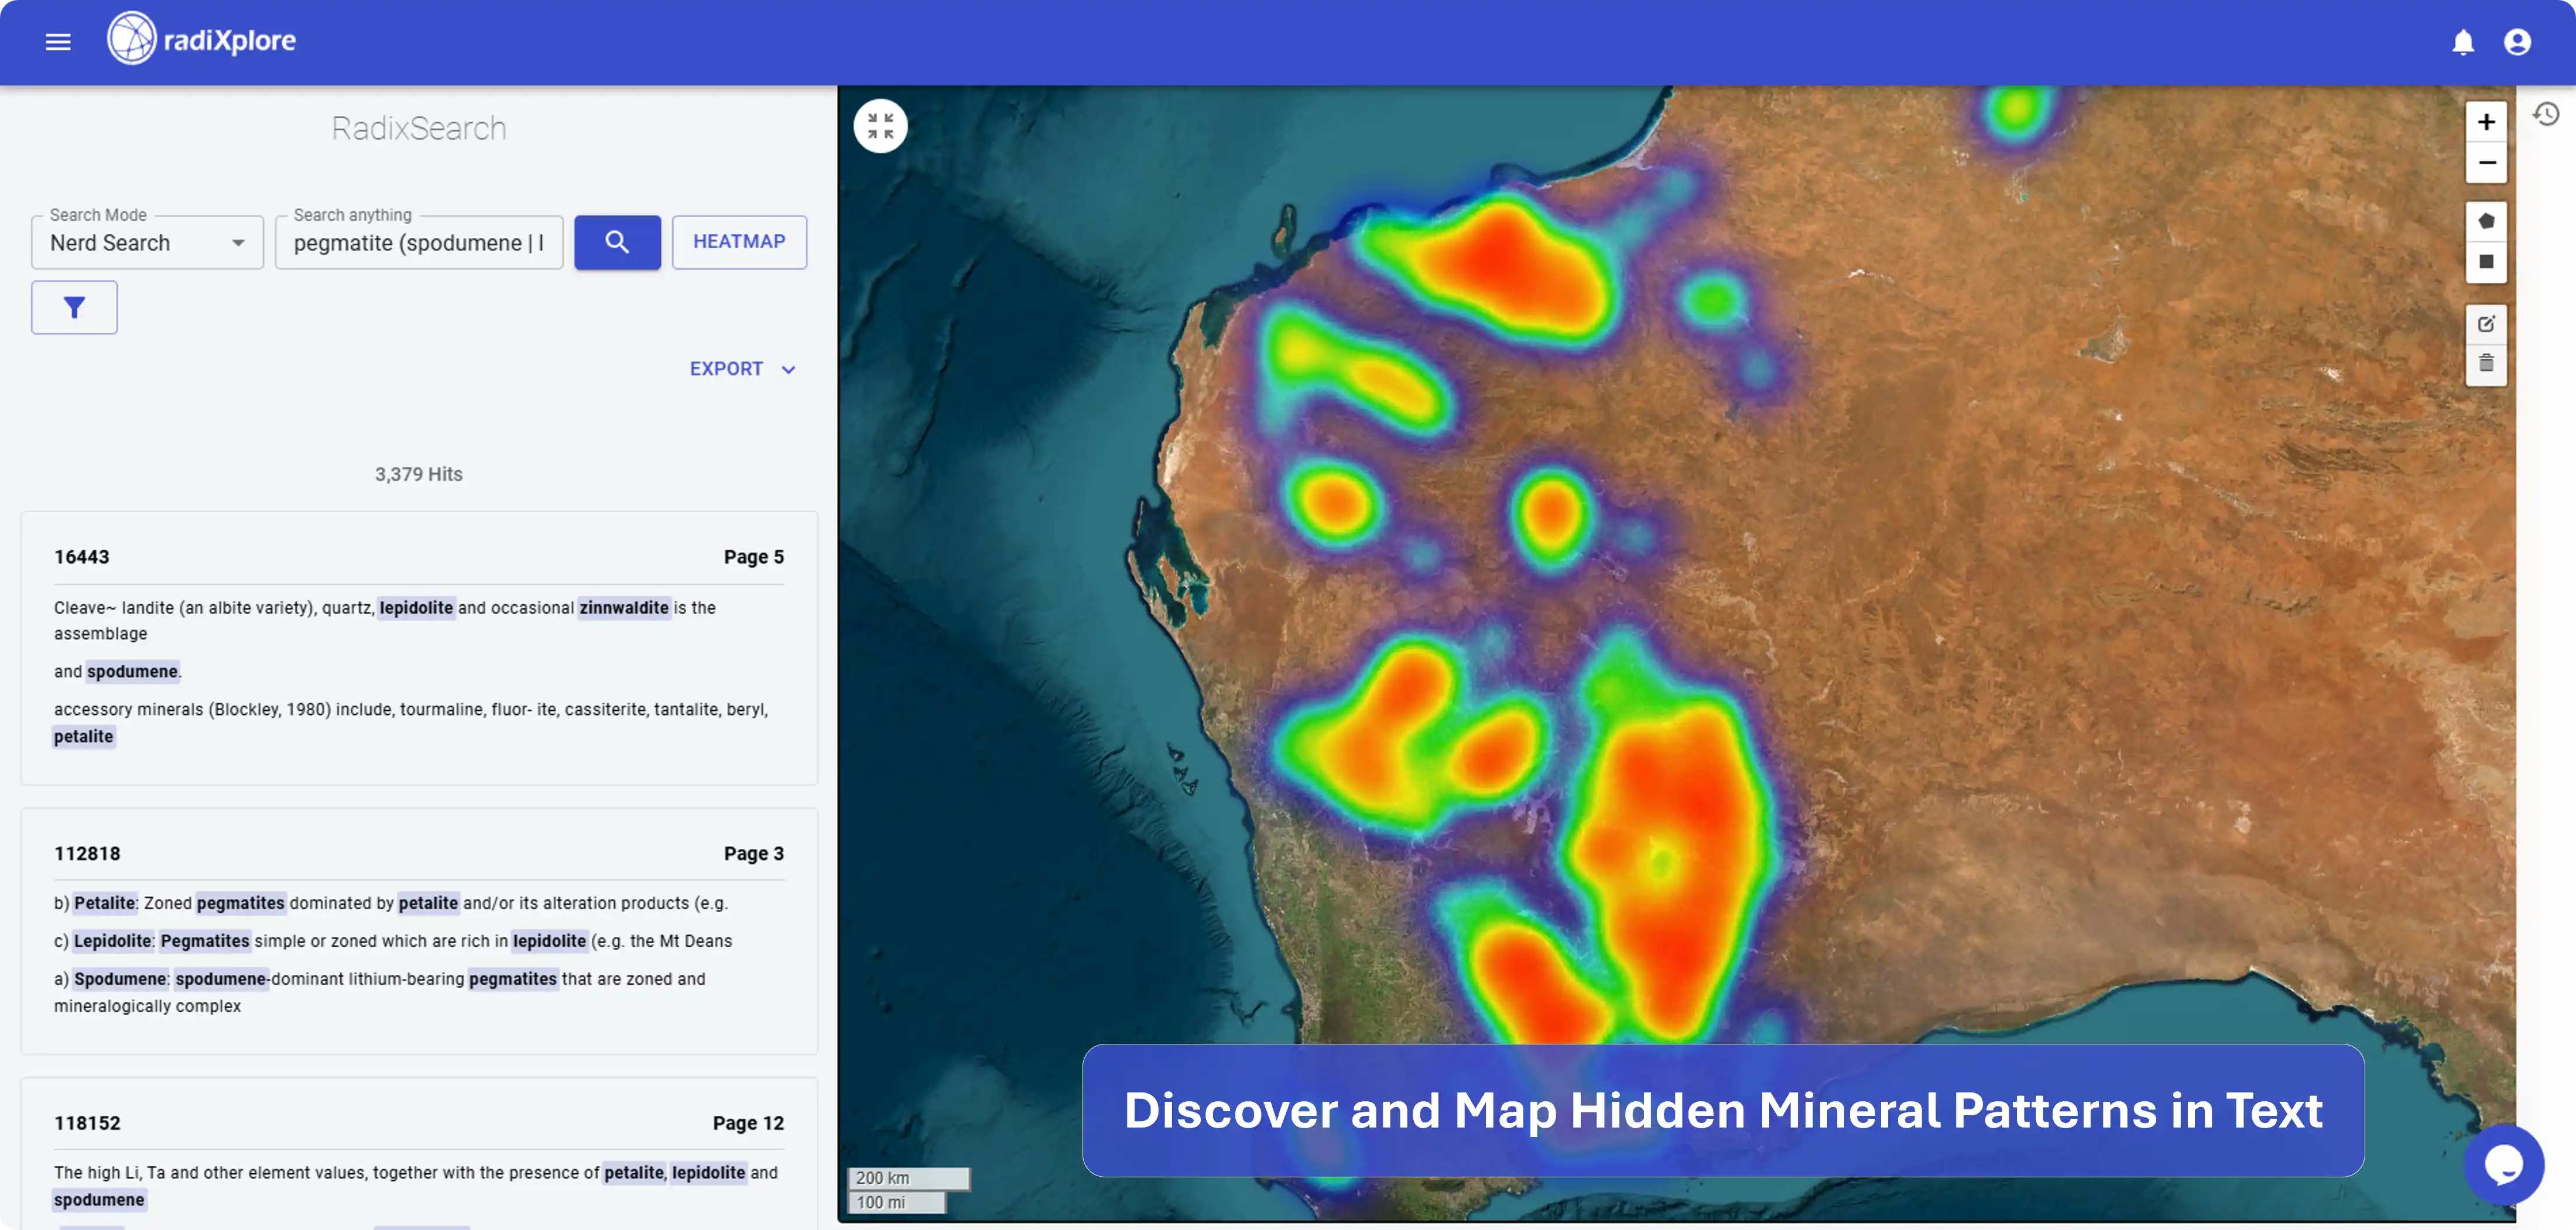
Task: Select the polygon drawing tool on the map
Action: [x=2487, y=220]
